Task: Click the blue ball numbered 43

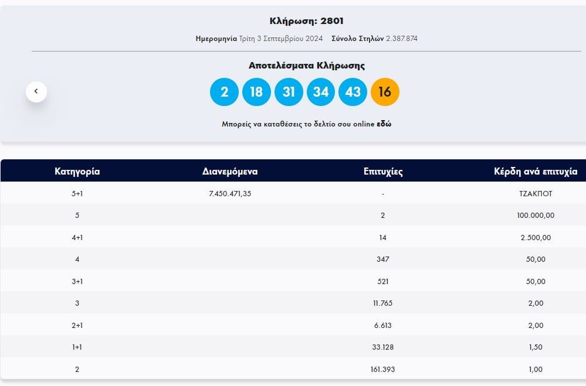Action: pyautogui.click(x=353, y=92)
